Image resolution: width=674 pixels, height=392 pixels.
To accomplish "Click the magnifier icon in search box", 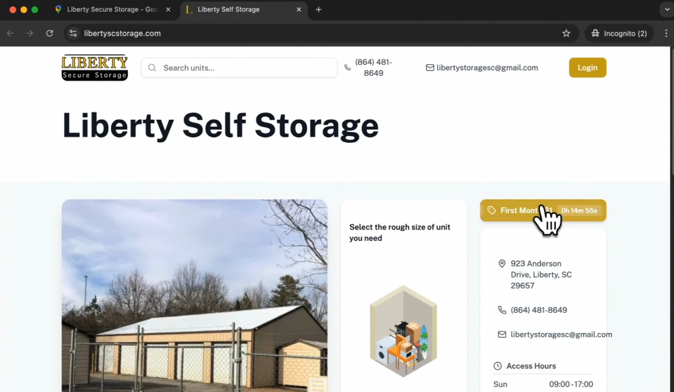I will pos(152,68).
